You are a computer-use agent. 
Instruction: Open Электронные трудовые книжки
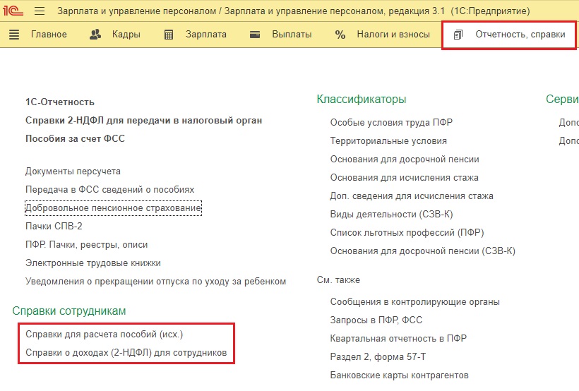coord(93,263)
